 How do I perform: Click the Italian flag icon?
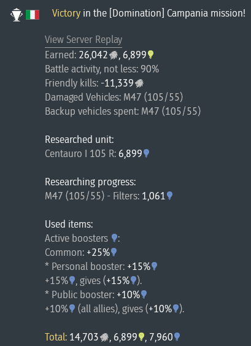coord(33,15)
